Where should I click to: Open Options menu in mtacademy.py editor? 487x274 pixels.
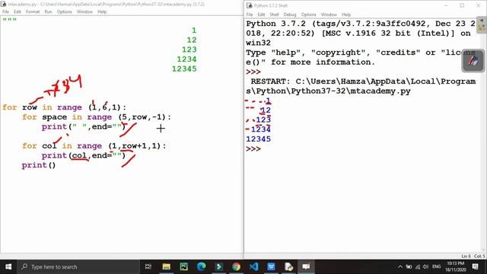point(64,12)
